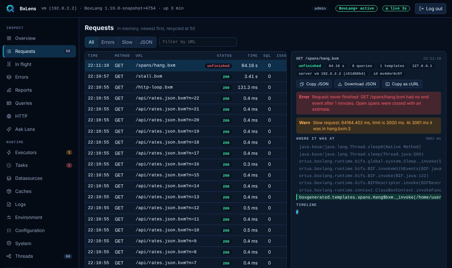Filter requests by JSON
Screen dimensions: 452x268
tap(146, 42)
